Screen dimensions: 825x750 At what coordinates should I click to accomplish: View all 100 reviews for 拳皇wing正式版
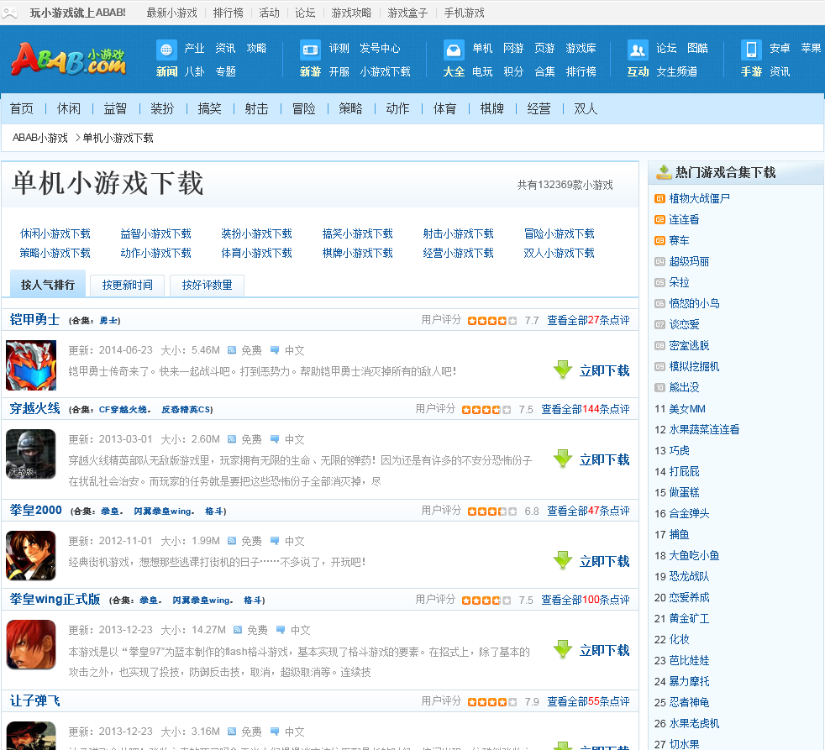pos(586,601)
